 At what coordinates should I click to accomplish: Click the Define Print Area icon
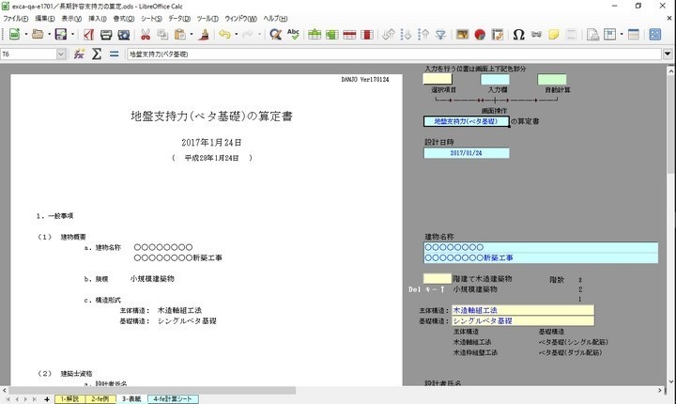coord(592,35)
